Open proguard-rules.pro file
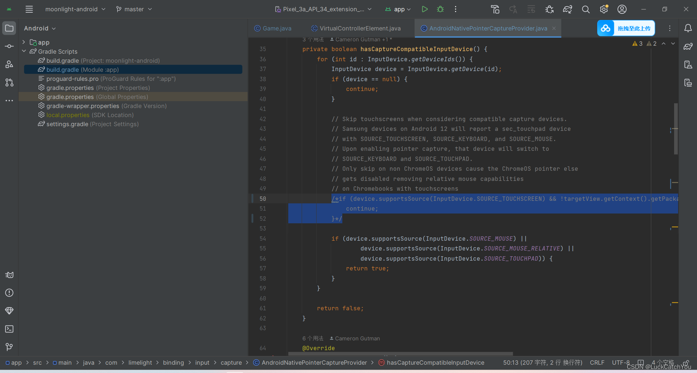Screen dimensions: 697x373 (x=107, y=79)
